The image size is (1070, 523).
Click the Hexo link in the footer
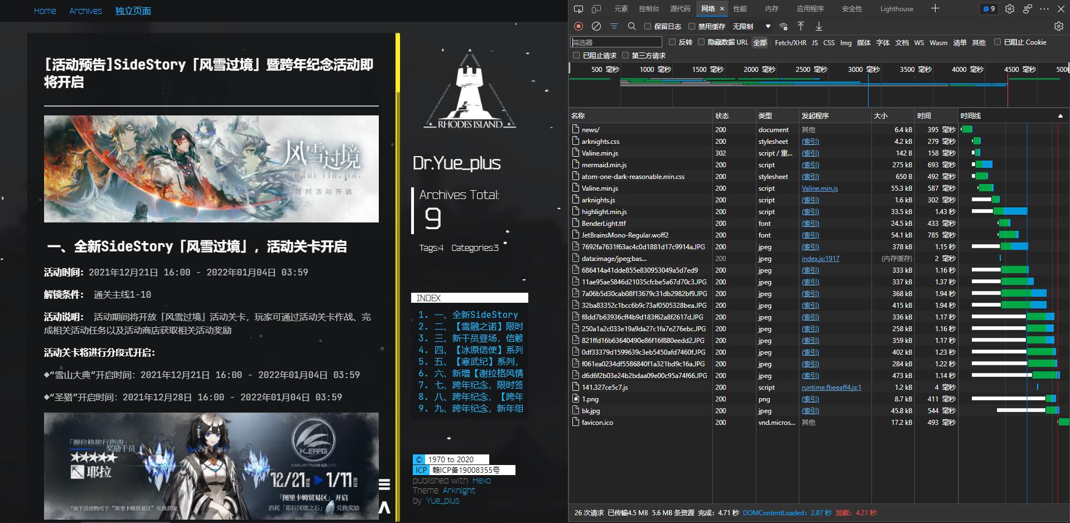(x=481, y=480)
